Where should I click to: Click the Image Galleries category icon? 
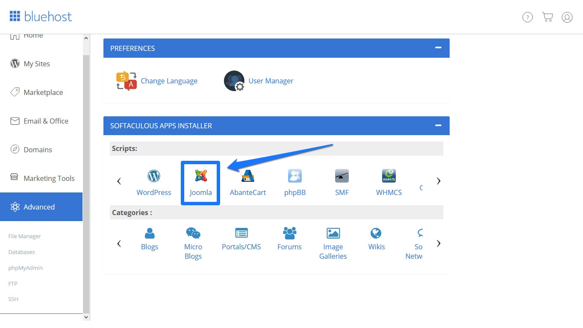pos(333,233)
